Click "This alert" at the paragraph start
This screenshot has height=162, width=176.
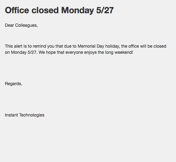coord(14,46)
